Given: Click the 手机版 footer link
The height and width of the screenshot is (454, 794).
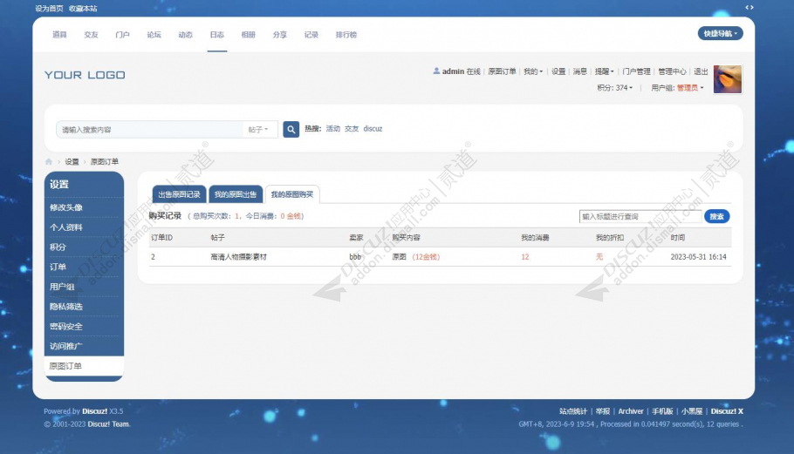Looking at the screenshot, I should (662, 411).
